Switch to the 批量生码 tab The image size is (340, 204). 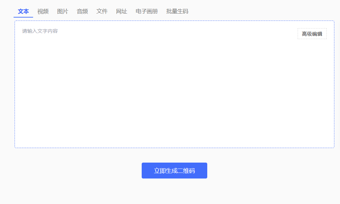[x=177, y=11]
